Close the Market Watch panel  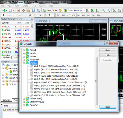[x=32, y=19]
